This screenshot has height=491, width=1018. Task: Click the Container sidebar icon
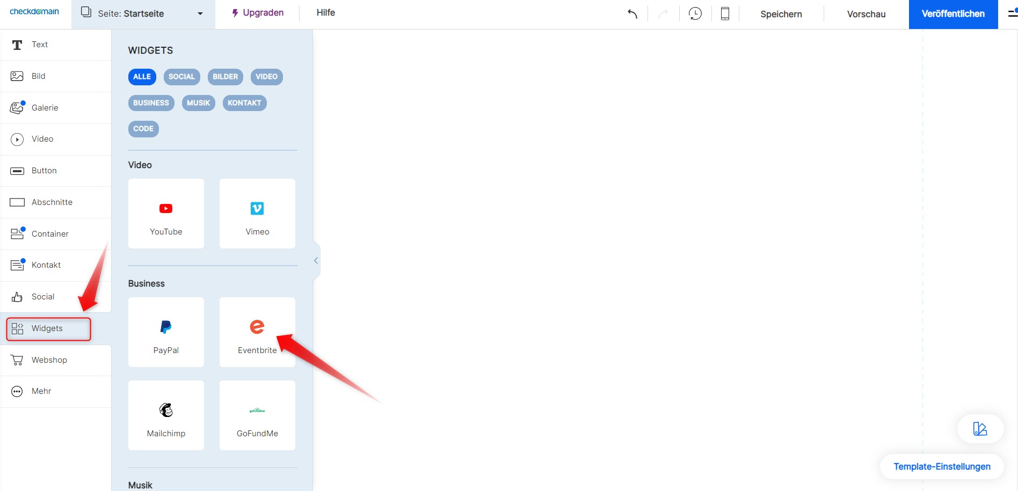pyautogui.click(x=17, y=233)
